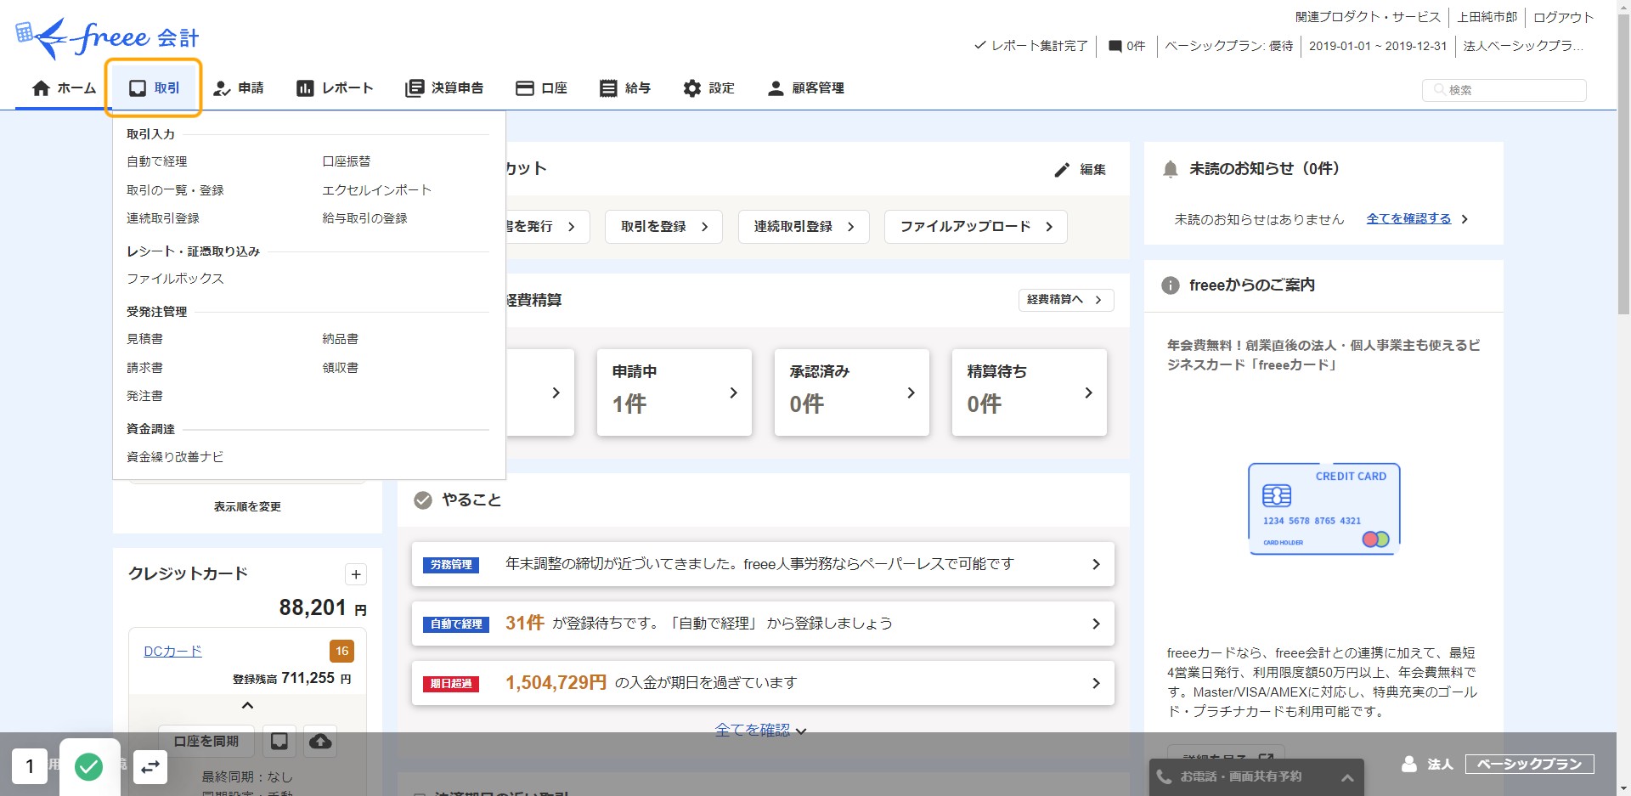Select 請求書 menu entry
The width and height of the screenshot is (1631, 796).
[x=144, y=368]
